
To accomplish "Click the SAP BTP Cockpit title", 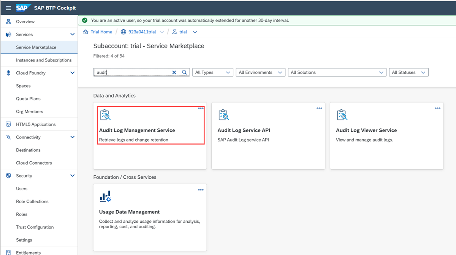I will pyautogui.click(x=55, y=8).
